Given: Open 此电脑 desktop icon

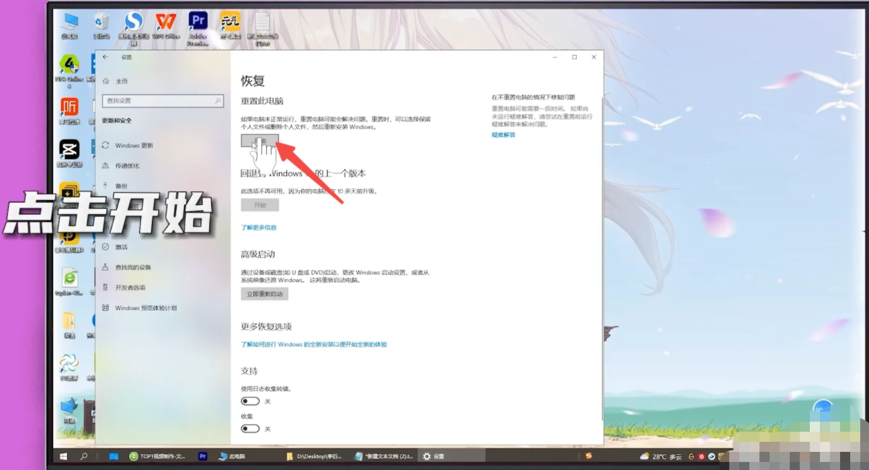Looking at the screenshot, I should [x=69, y=25].
